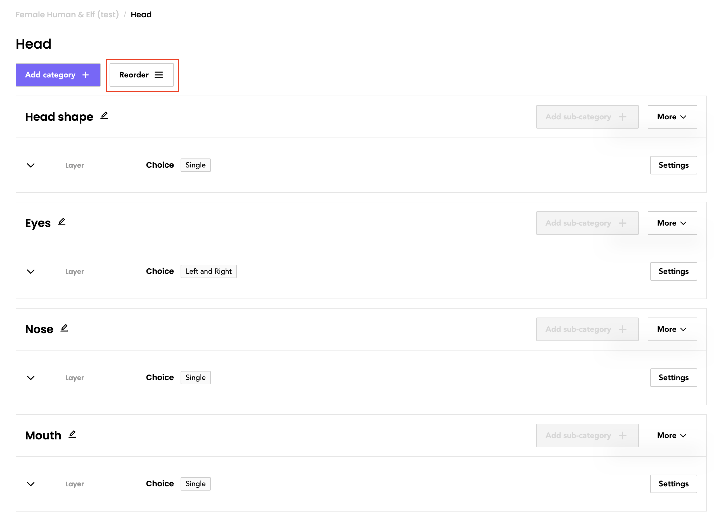Click the pencil icon next to Head shape
This screenshot has height=516, width=714.
click(104, 116)
